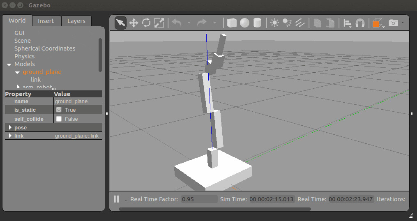This screenshot has height=221, width=417.
Task: Add a spot light
Action: pyautogui.click(x=287, y=23)
